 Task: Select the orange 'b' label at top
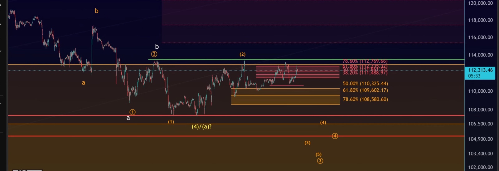click(x=96, y=11)
